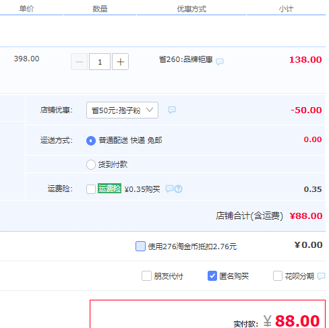The image size is (329, 328).
Task: Decrease quantity with the minus button
Action: [x=80, y=62]
